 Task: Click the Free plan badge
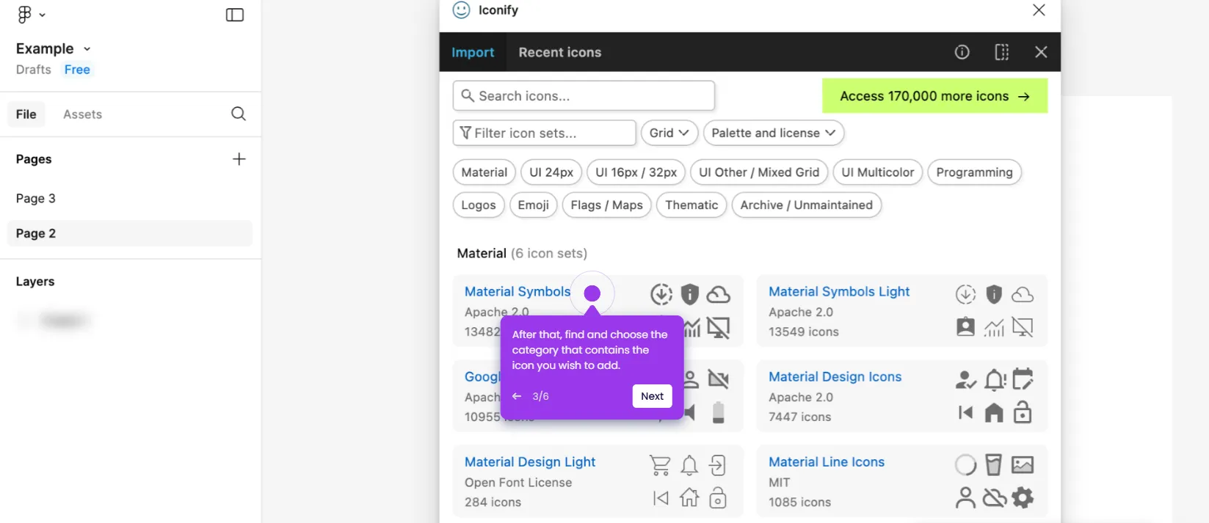tap(77, 70)
